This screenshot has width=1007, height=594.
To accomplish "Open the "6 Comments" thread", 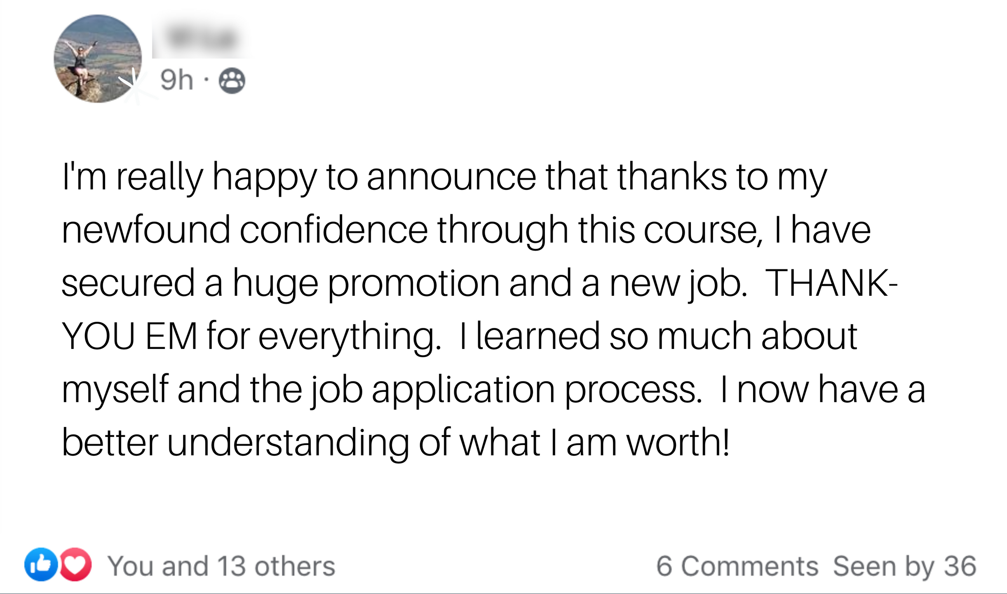I will point(737,566).
